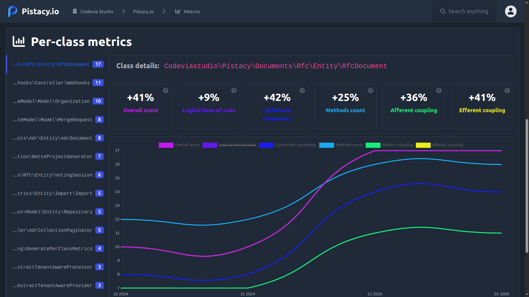
Task: Click the Per-class metrics heading
Action: (82, 42)
